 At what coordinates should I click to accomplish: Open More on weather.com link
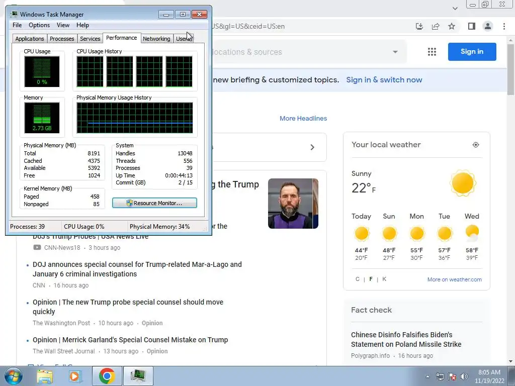(x=455, y=279)
